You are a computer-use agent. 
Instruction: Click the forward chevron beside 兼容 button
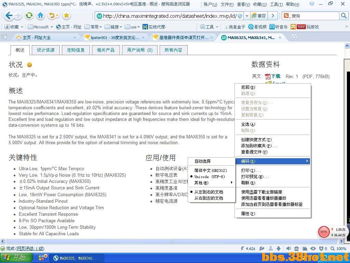pyautogui.click(x=272, y=16)
